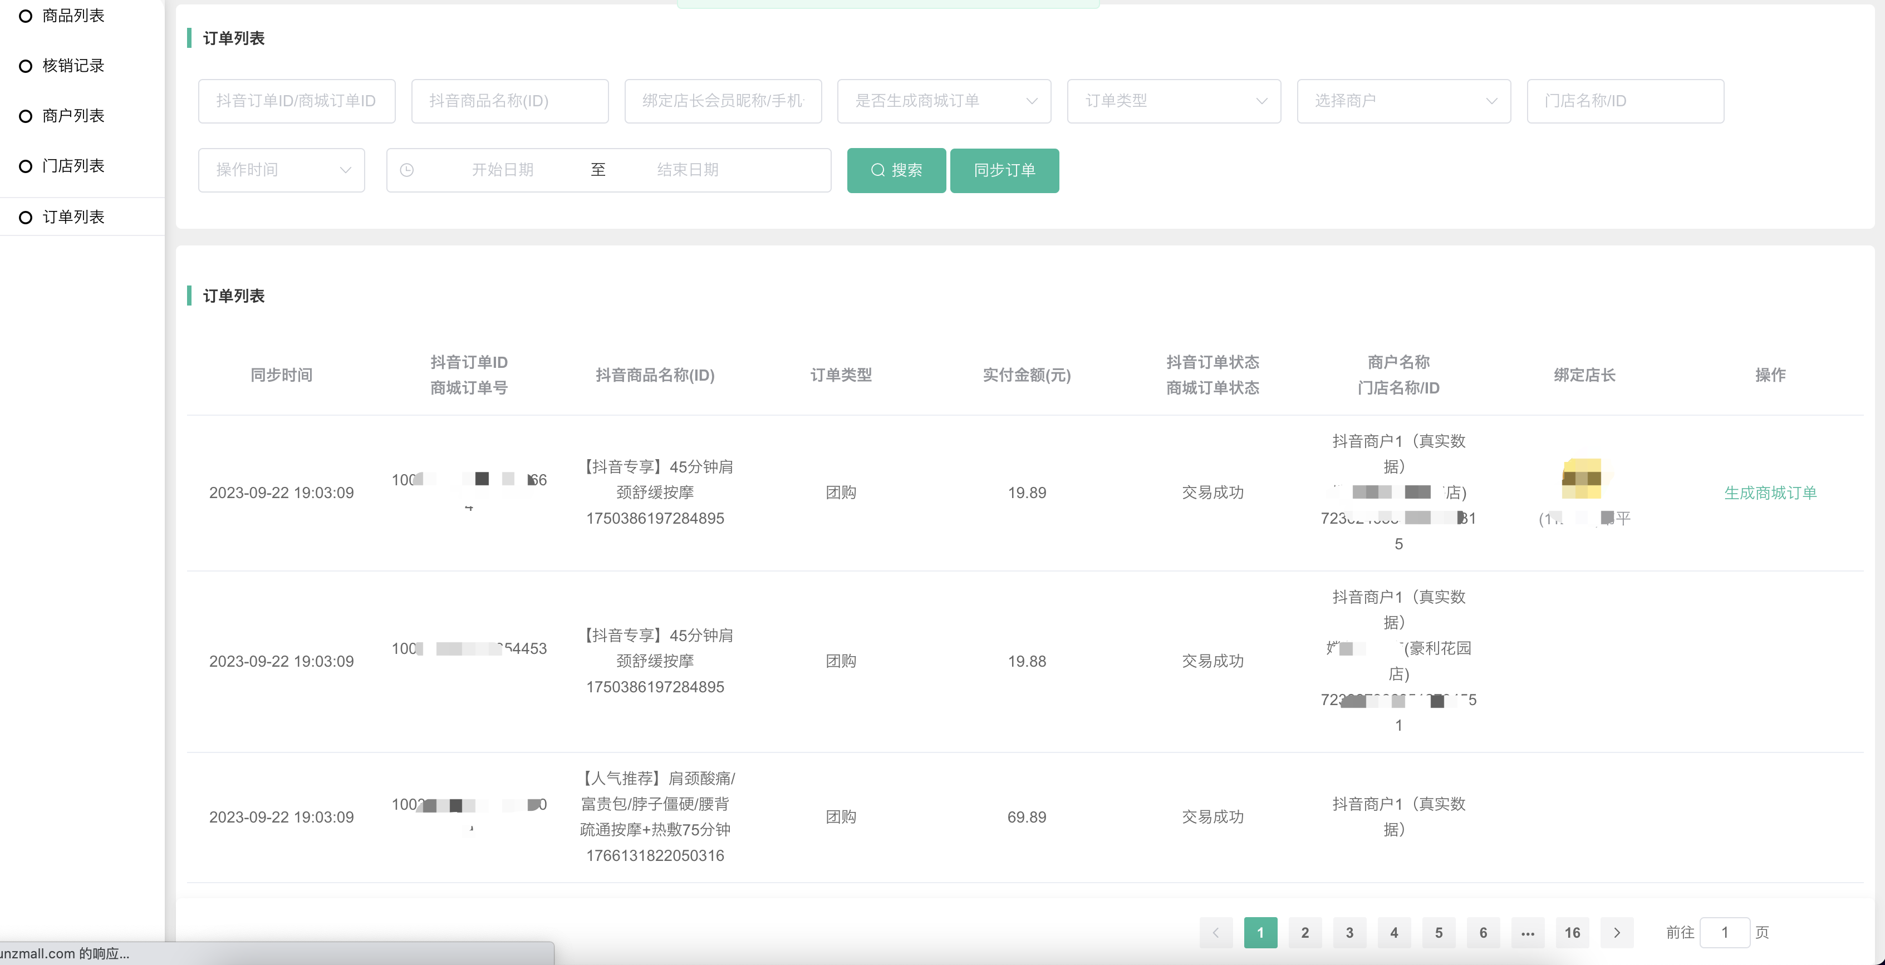
Task: Click the 抖音订单ID/商城订单ID input field
Action: pyautogui.click(x=296, y=101)
